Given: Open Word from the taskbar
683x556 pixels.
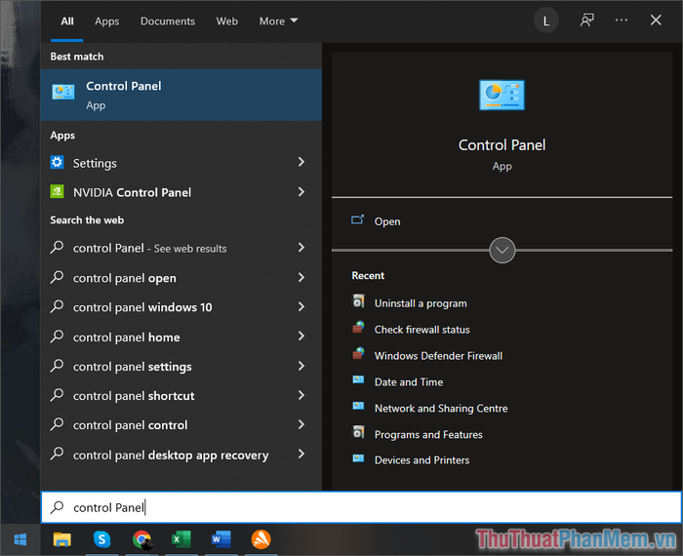Looking at the screenshot, I should click(221, 539).
